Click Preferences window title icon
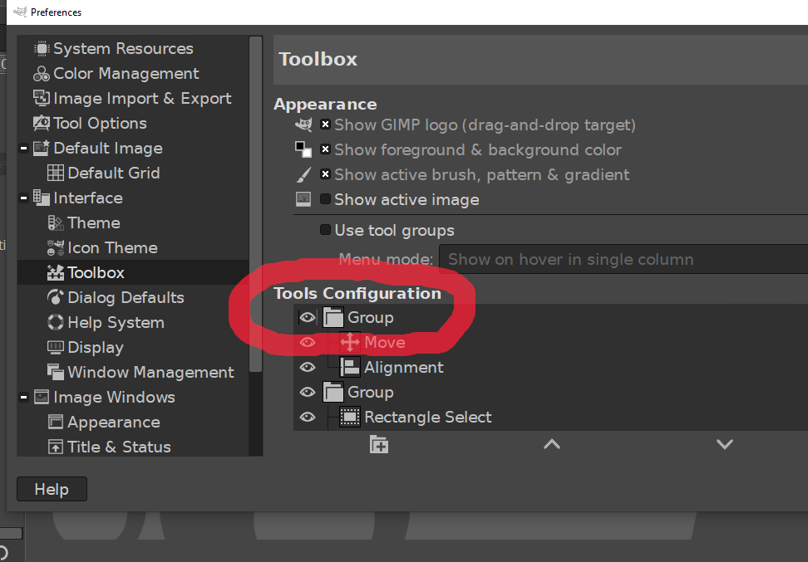This screenshot has height=562, width=808. [20, 12]
